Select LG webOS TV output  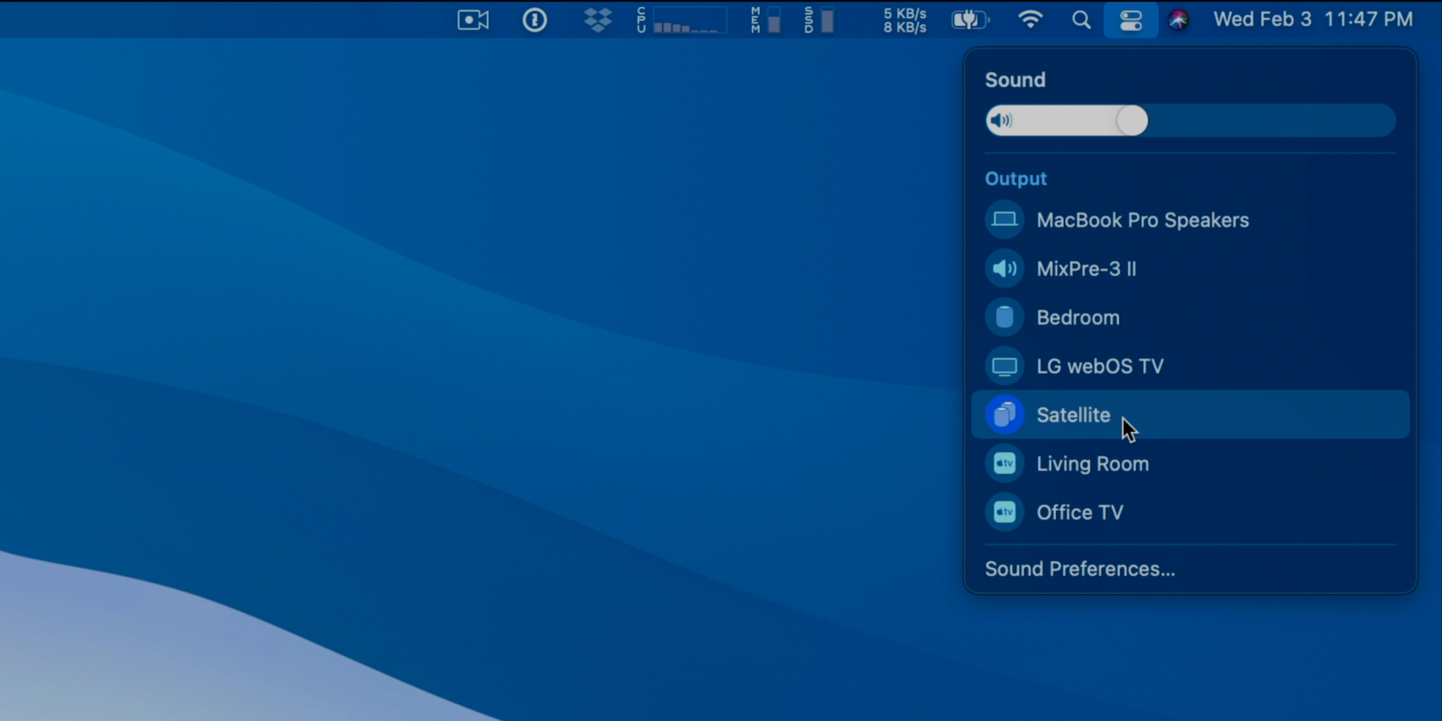pos(1100,366)
